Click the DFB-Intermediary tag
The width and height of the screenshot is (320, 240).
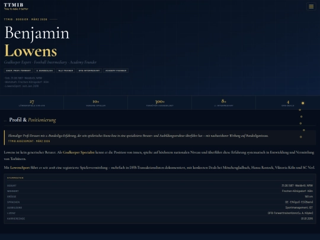point(89,71)
